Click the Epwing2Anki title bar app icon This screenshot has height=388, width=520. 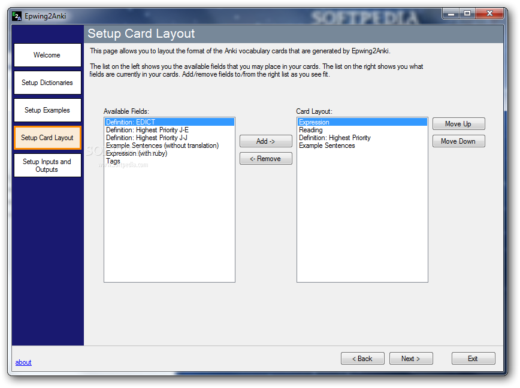point(17,16)
